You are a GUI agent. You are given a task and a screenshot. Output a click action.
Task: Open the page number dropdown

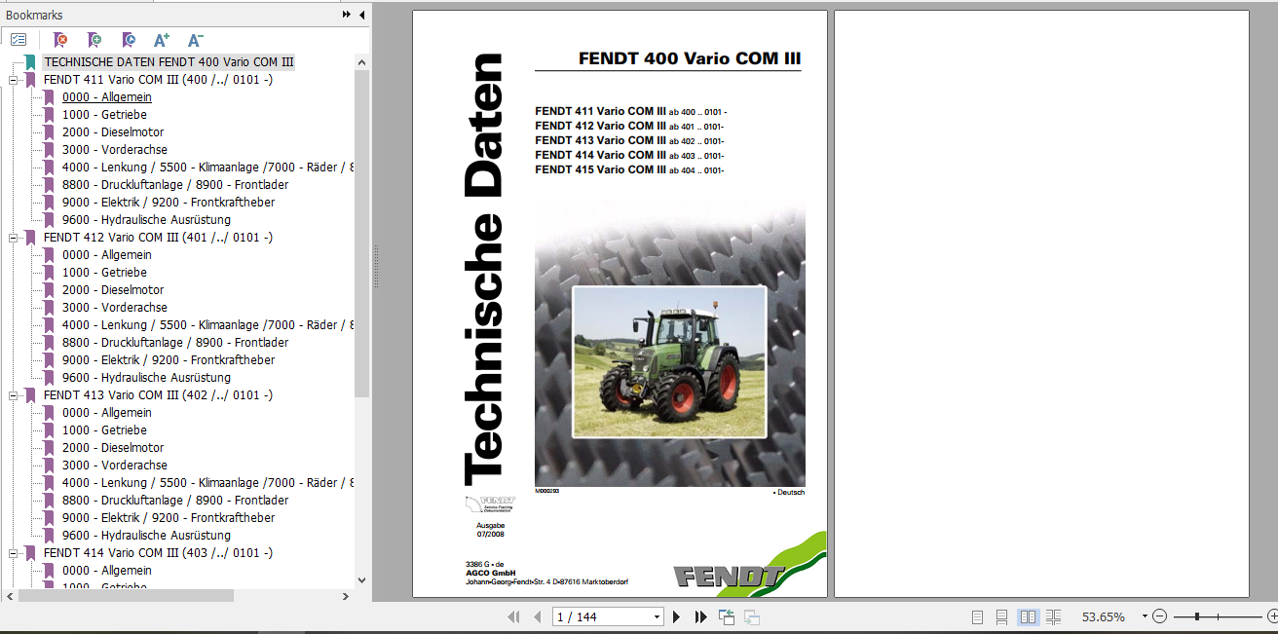coord(657,616)
